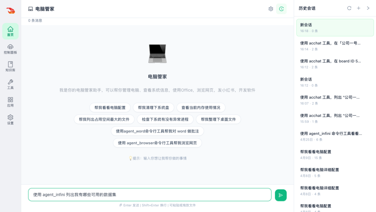Click the chat settings gear icon in header

271,9
